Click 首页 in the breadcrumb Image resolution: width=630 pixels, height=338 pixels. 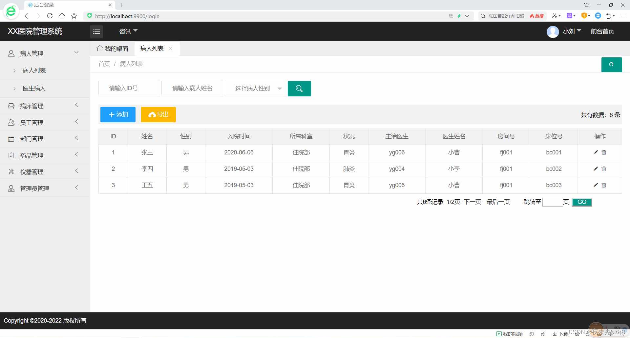click(x=104, y=64)
